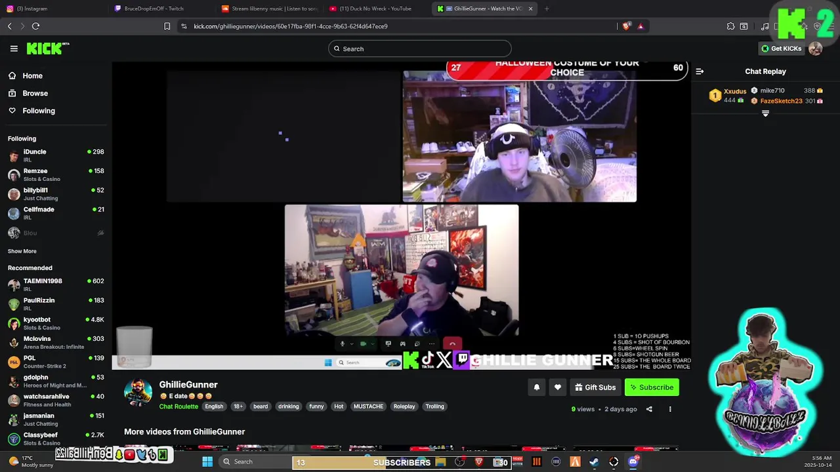Switch to Duck No Wreck YouTube tab
Image resolution: width=840 pixels, height=472 pixels.
click(375, 9)
